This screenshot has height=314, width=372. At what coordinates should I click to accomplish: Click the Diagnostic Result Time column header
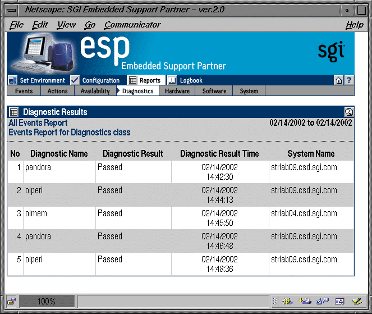pos(219,154)
